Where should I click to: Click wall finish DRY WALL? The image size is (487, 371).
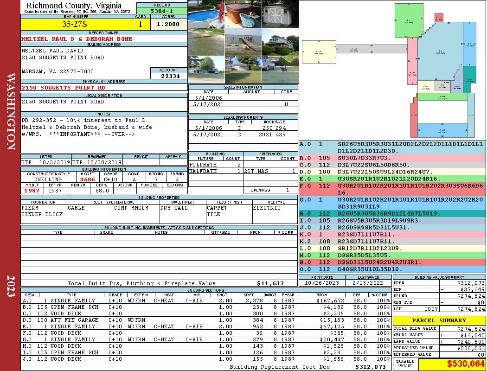coord(174,208)
